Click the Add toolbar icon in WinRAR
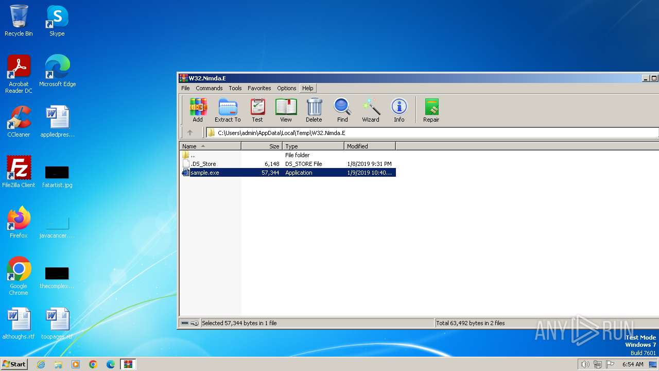 click(x=198, y=110)
